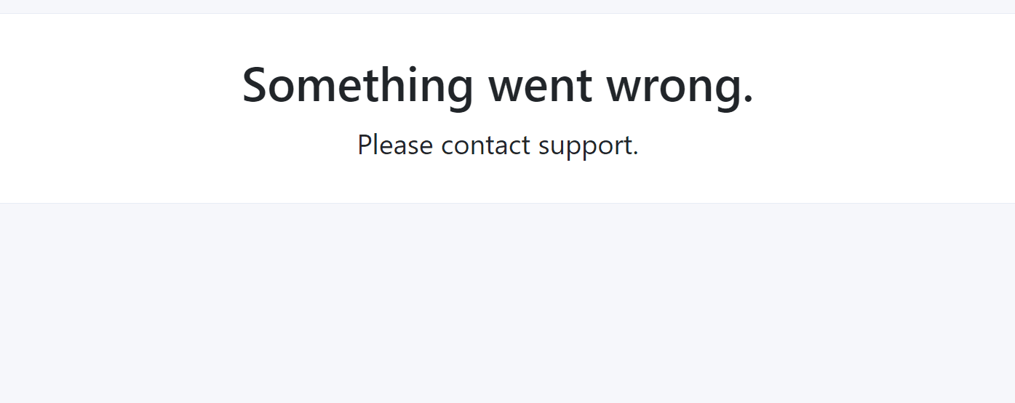This screenshot has height=403, width=1015.
Task: Click the word "contact" in subtext
Action: coord(486,145)
